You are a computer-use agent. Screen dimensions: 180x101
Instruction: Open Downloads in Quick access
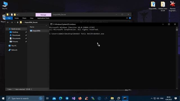coord(16,35)
